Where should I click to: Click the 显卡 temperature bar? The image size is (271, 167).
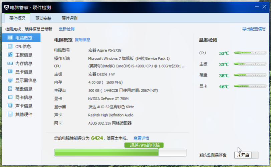[250, 86]
